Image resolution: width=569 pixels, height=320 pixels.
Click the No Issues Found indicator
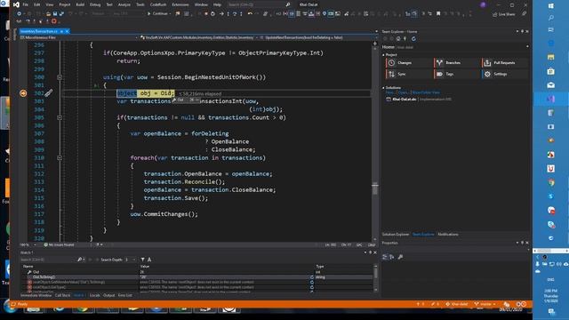[59, 245]
